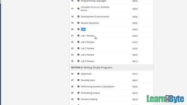Click the 05:03 duration badge for Labs
The width and height of the screenshot is (187, 105).
coord(135,29)
